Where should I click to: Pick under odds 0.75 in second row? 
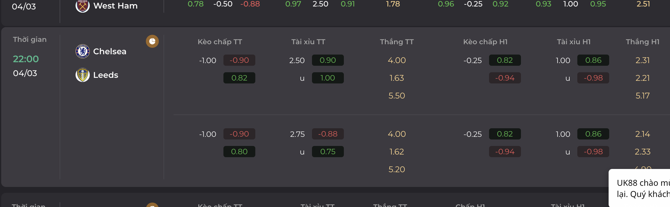[328, 152]
